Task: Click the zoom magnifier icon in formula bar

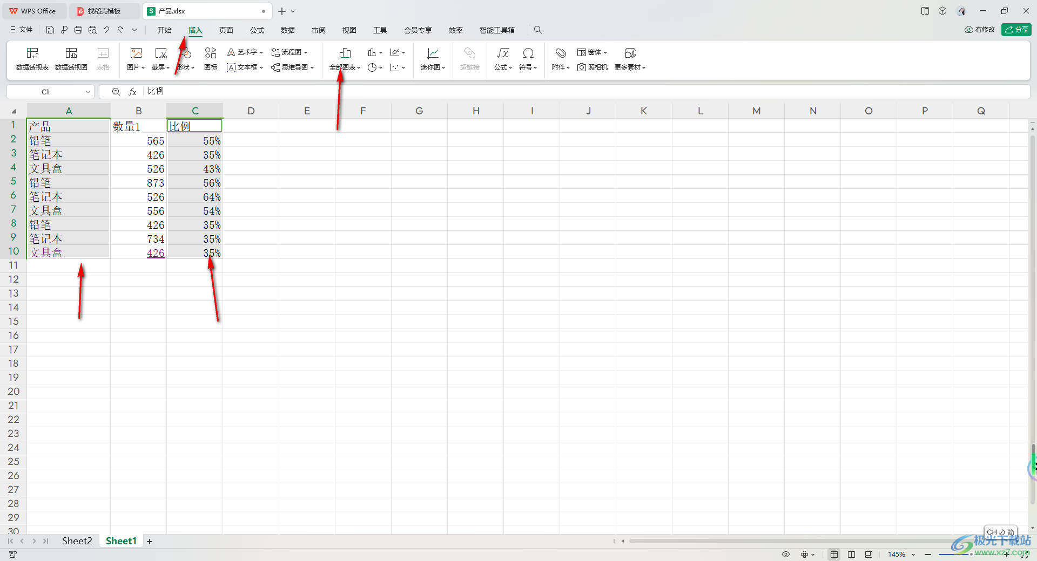Action: click(x=116, y=92)
